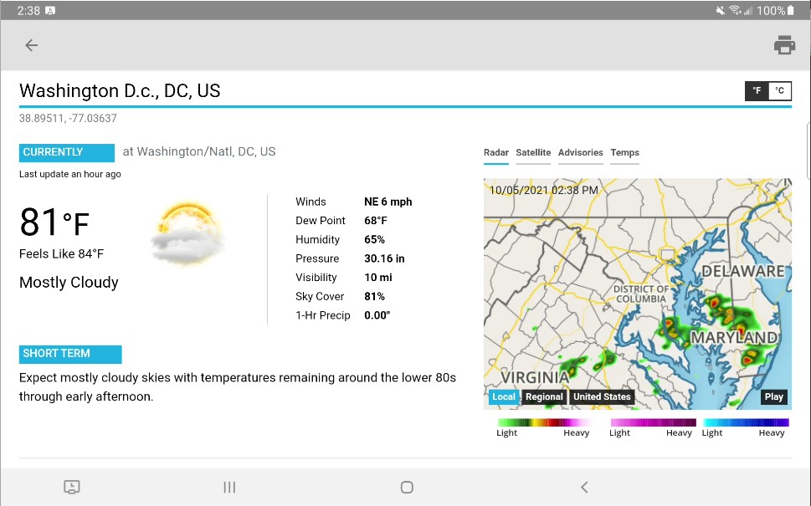811x506 pixels.
Task: Click the MARYLAND label on radar map
Action: coord(735,338)
